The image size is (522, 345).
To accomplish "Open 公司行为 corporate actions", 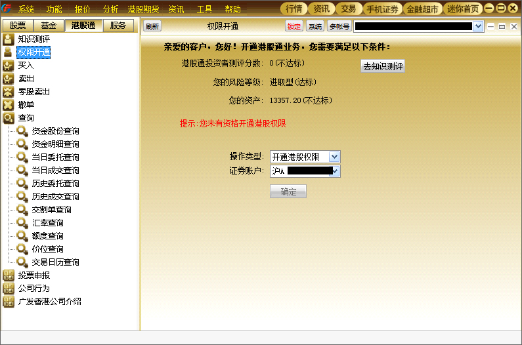I will [x=33, y=289].
